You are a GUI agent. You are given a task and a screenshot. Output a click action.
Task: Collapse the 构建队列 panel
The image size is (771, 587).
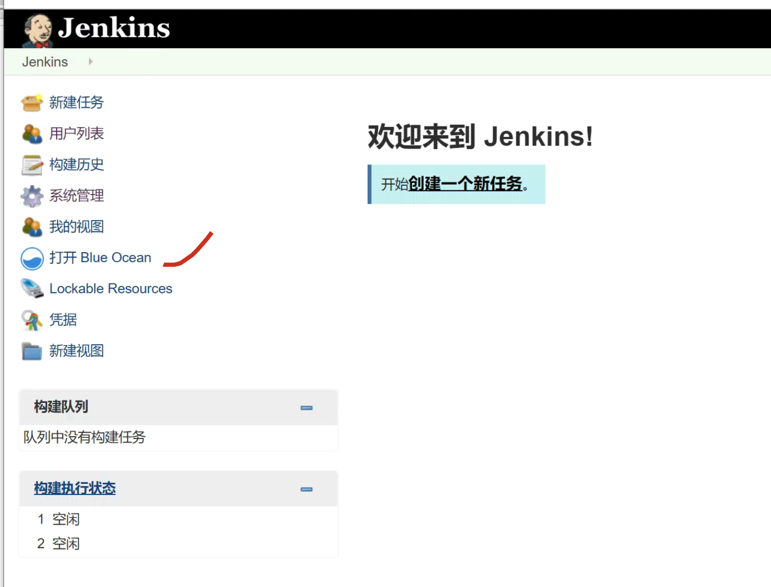(306, 408)
